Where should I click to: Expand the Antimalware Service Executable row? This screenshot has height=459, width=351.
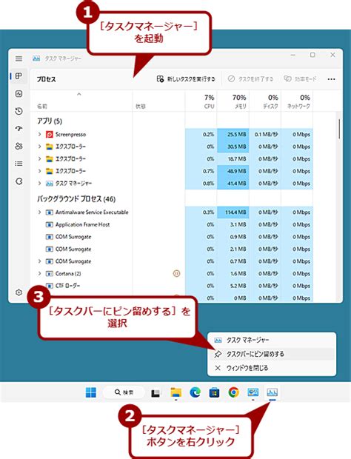tap(39, 212)
